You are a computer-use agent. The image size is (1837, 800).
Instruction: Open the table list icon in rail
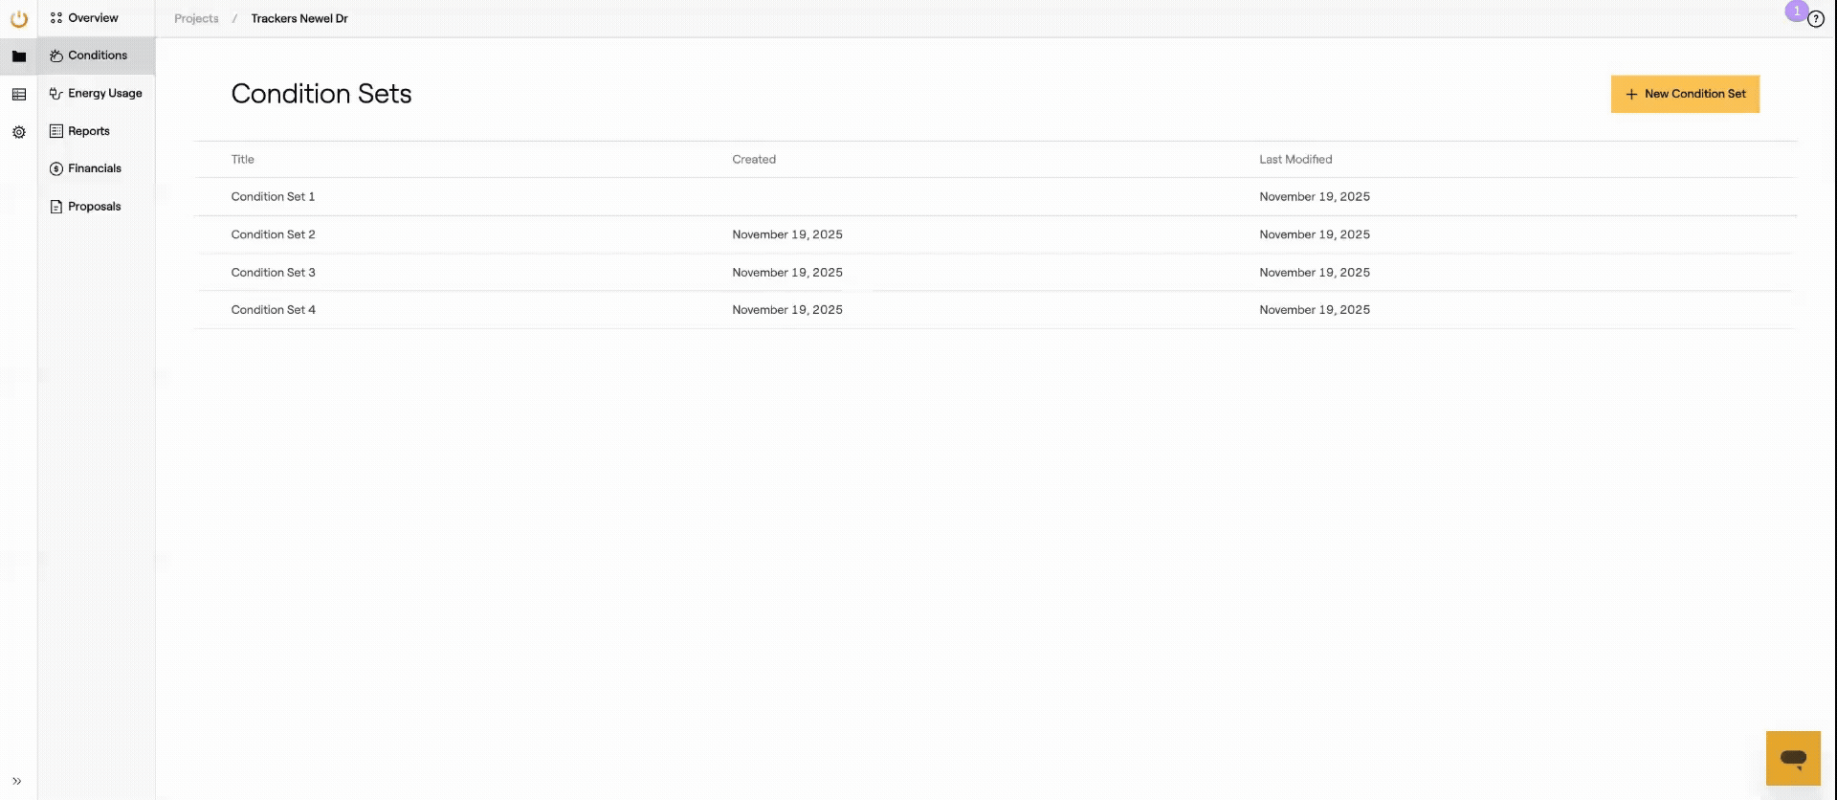(x=18, y=94)
